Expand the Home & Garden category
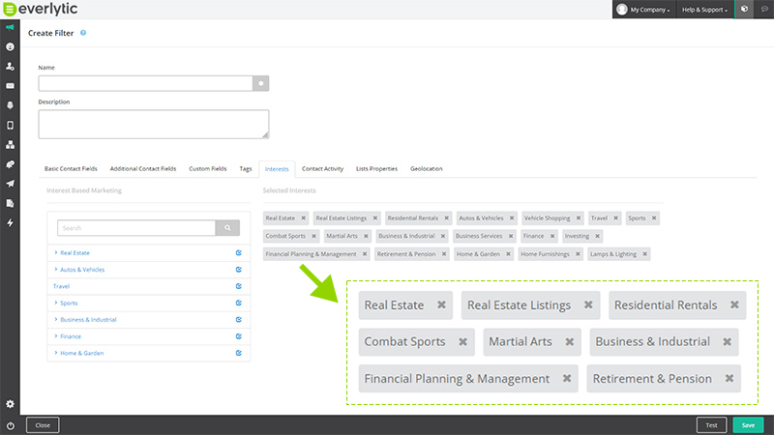The width and height of the screenshot is (774, 435). (56, 353)
